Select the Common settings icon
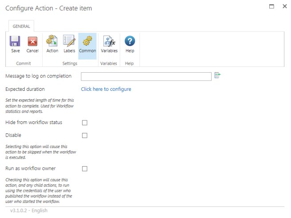The image size is (291, 218). 87,42
